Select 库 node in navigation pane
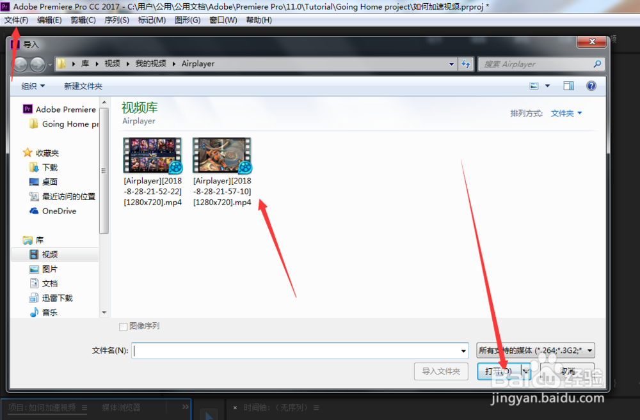Image resolution: width=640 pixels, height=420 pixels. tap(33, 240)
